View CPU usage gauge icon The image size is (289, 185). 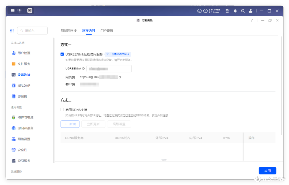click(199, 11)
